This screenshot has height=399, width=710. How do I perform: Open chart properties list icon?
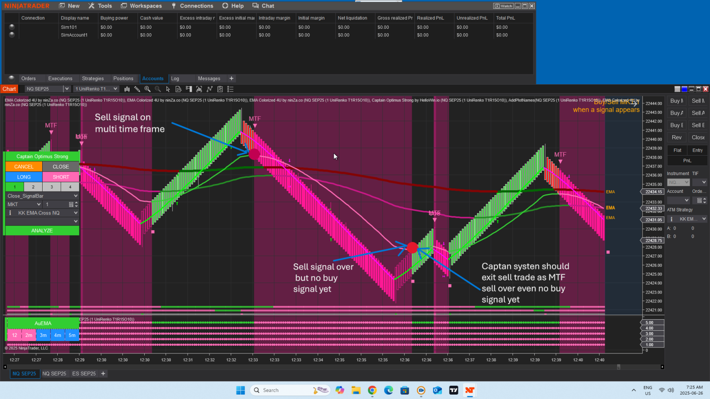pos(230,89)
